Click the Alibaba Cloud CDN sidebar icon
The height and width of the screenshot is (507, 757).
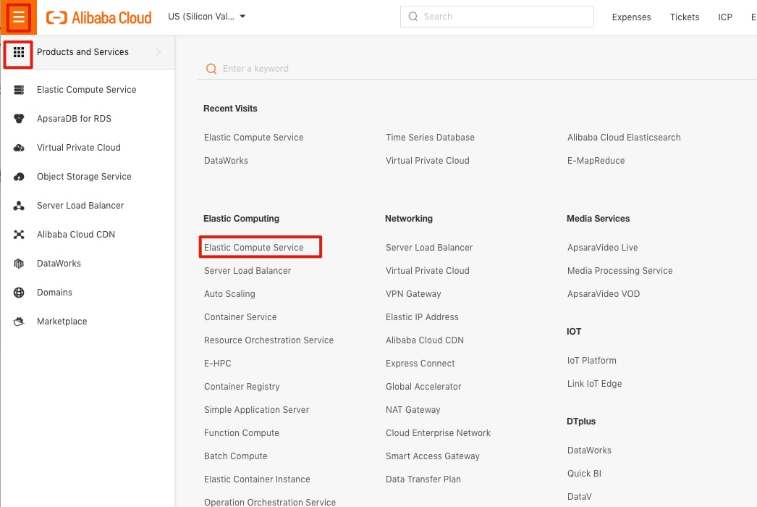click(19, 235)
